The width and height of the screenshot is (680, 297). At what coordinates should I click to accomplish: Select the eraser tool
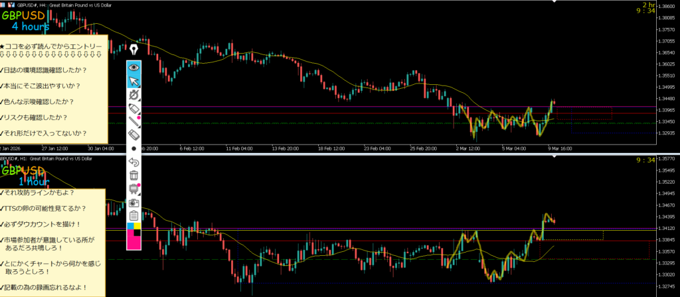(x=134, y=135)
